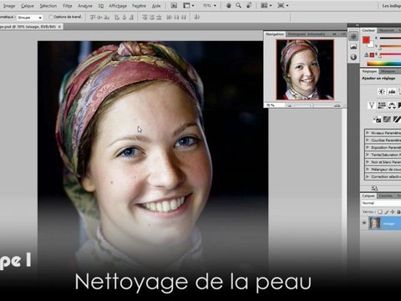Add a Color Balance adjustment
Viewport: 401px width, 301px height.
[392, 105]
